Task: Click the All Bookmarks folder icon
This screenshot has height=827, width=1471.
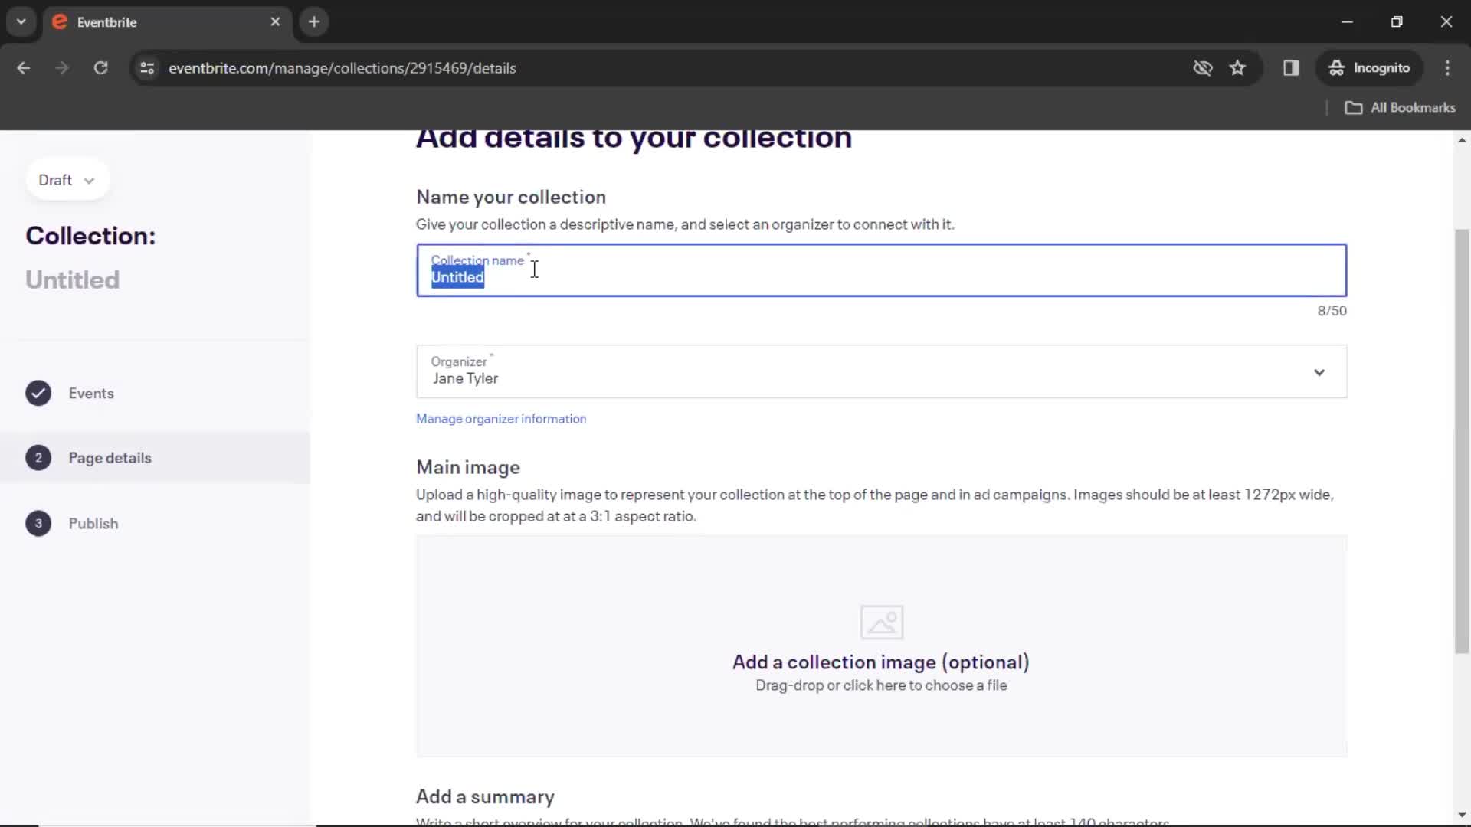Action: 1355,107
